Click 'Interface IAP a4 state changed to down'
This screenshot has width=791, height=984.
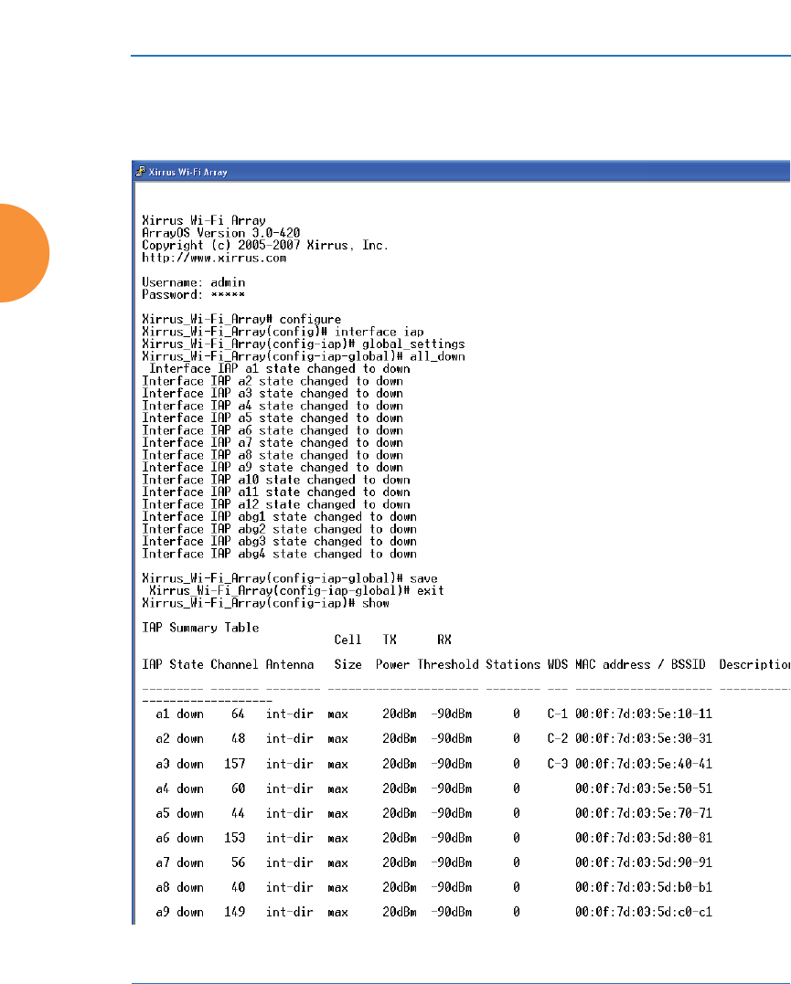(x=273, y=406)
